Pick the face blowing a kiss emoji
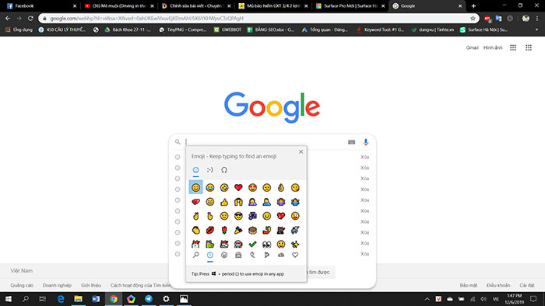The image size is (545, 306). pos(295,187)
